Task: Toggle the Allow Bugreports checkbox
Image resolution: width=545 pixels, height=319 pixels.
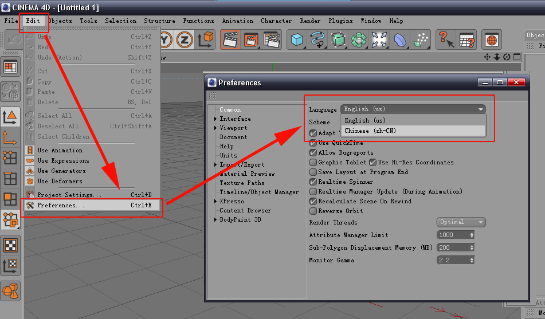Action: (x=313, y=152)
